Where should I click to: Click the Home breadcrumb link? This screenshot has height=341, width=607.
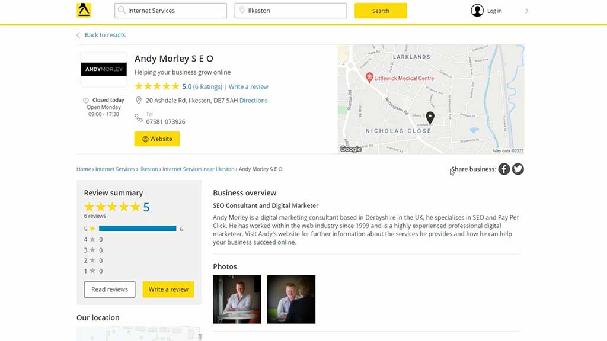coord(84,169)
